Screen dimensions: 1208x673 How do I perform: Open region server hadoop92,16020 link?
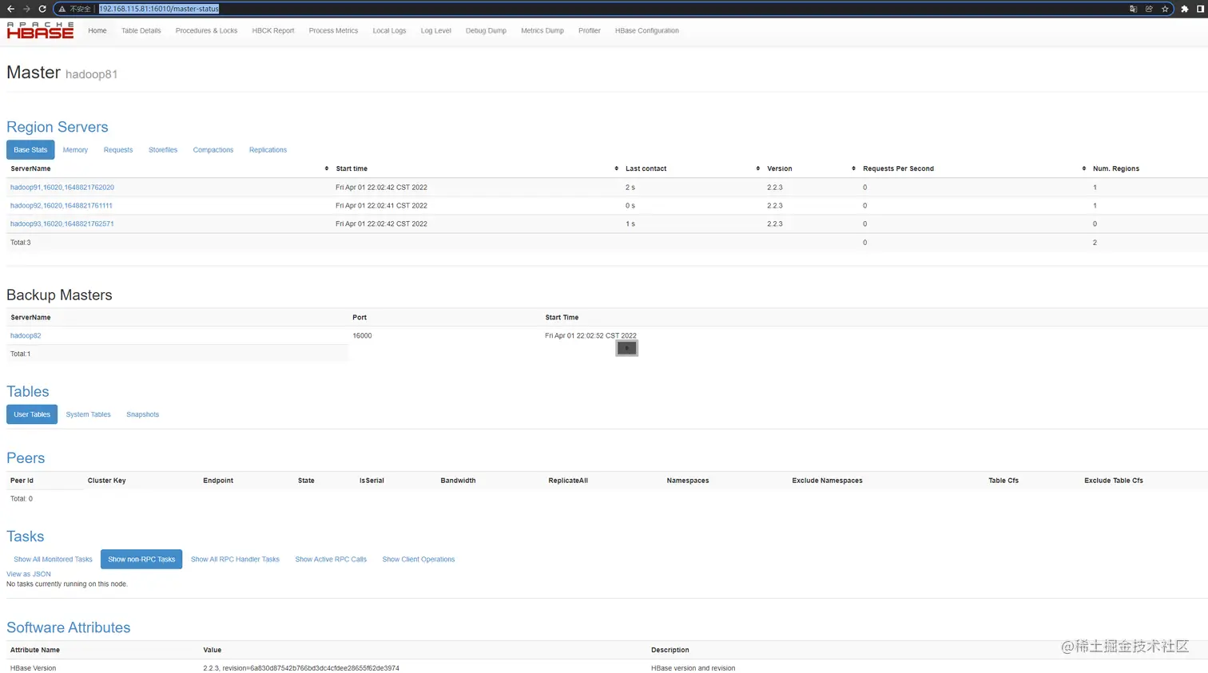(62, 206)
